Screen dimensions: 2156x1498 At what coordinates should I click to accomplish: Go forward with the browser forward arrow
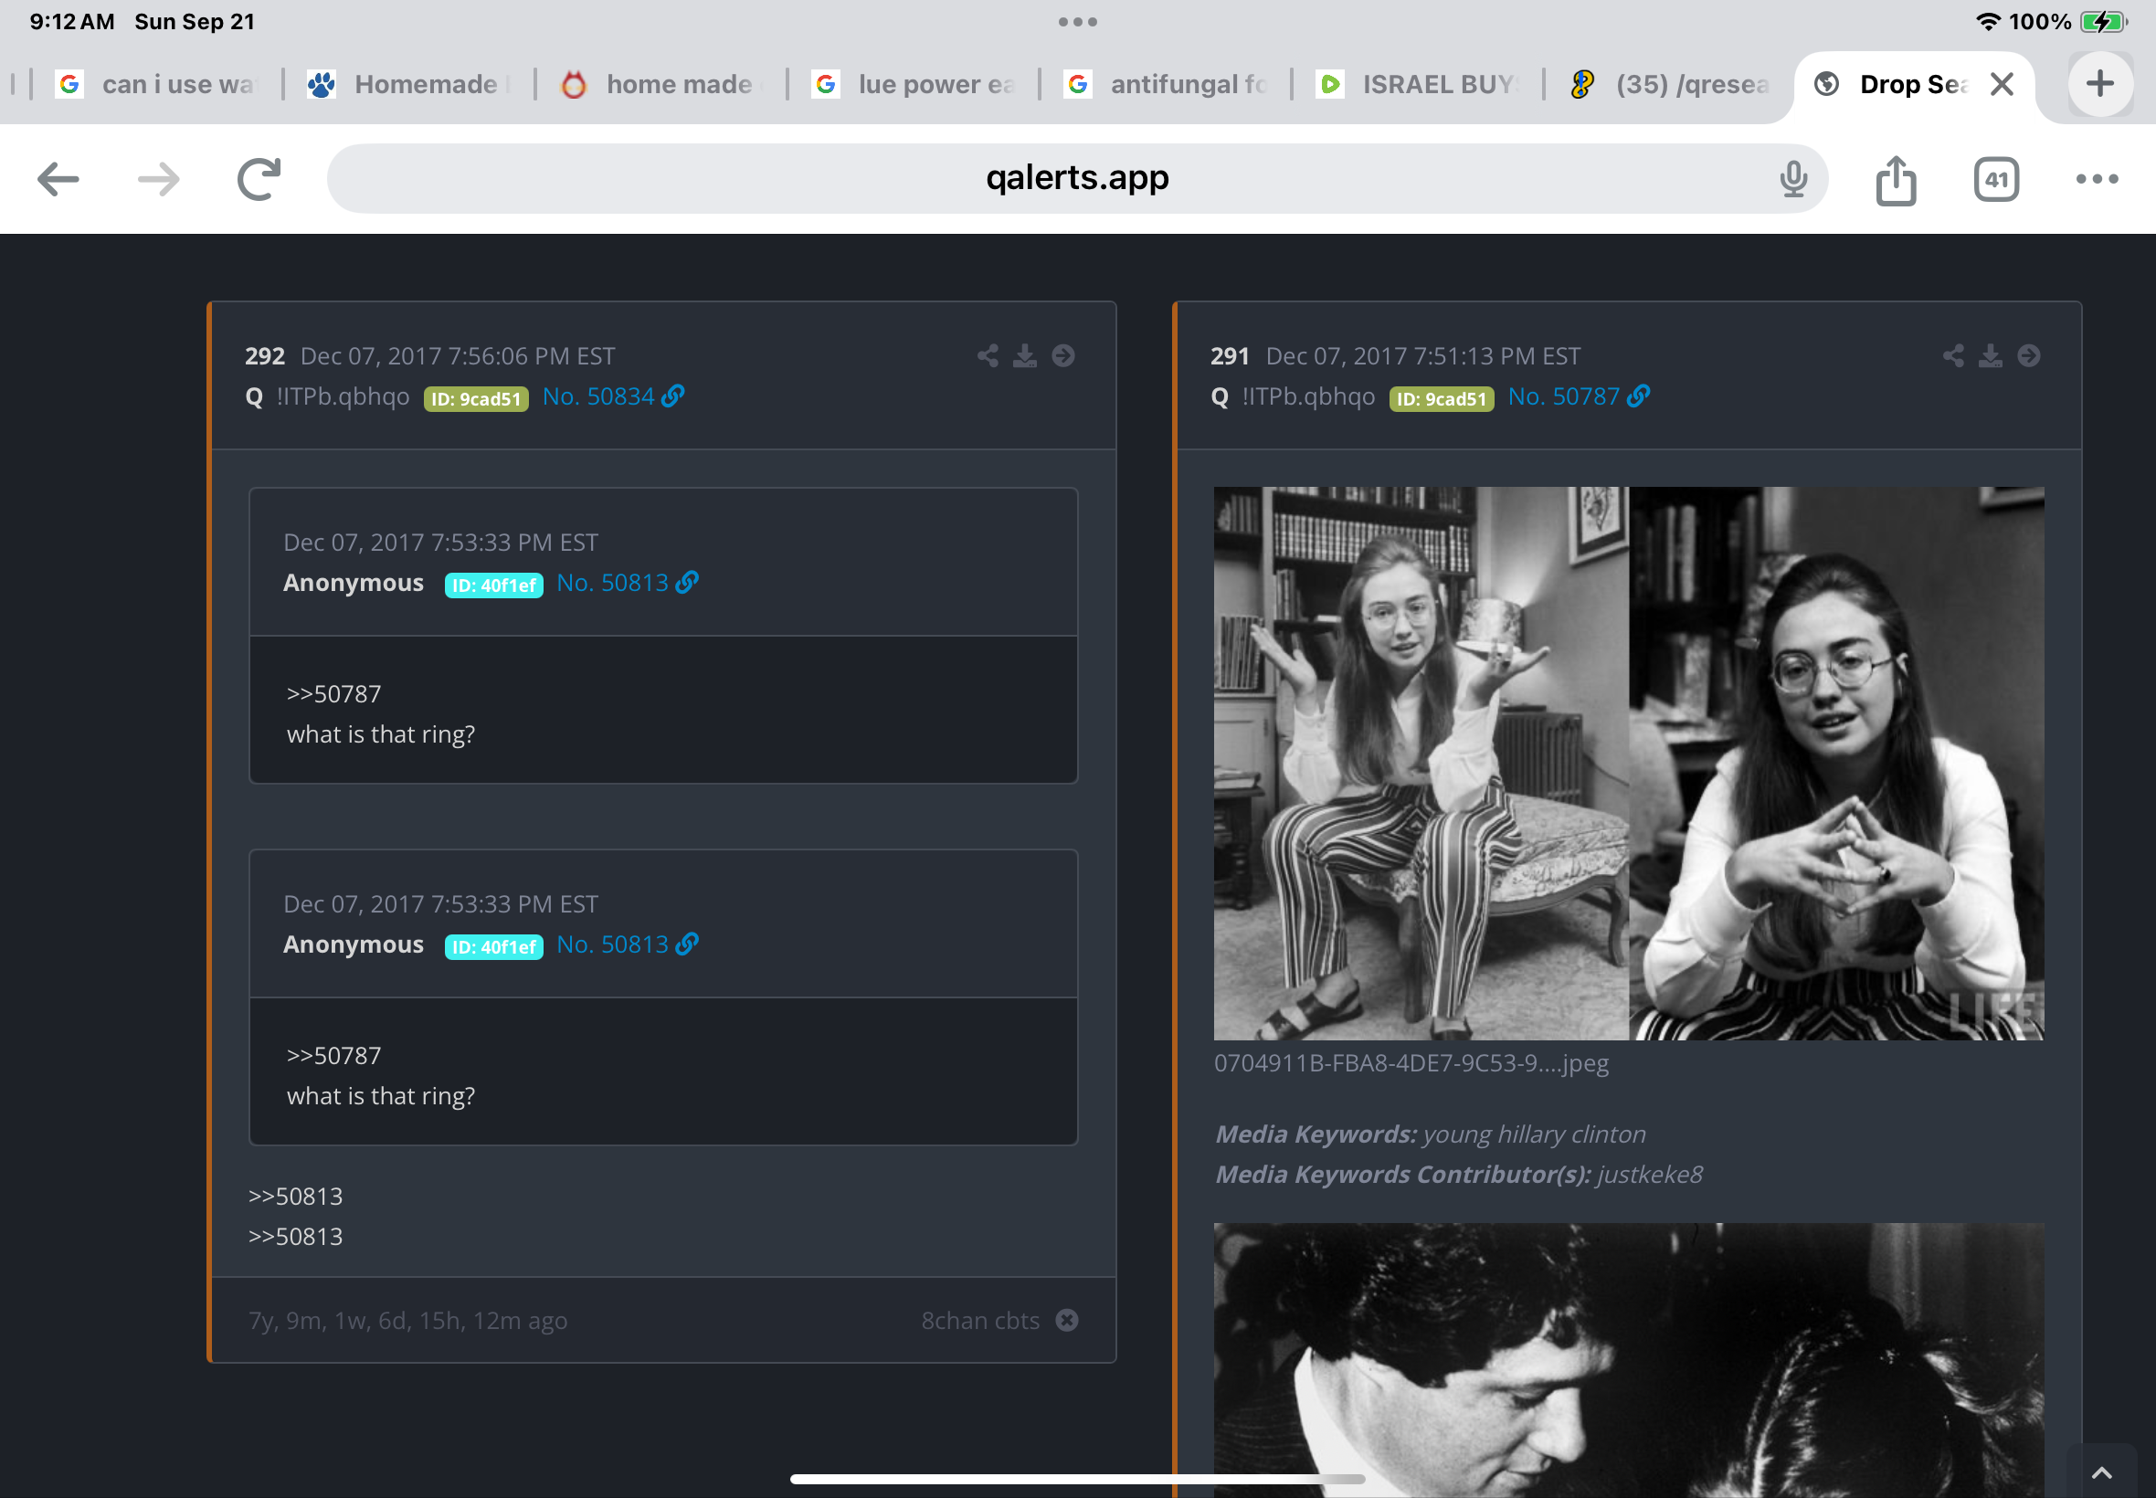point(159,178)
